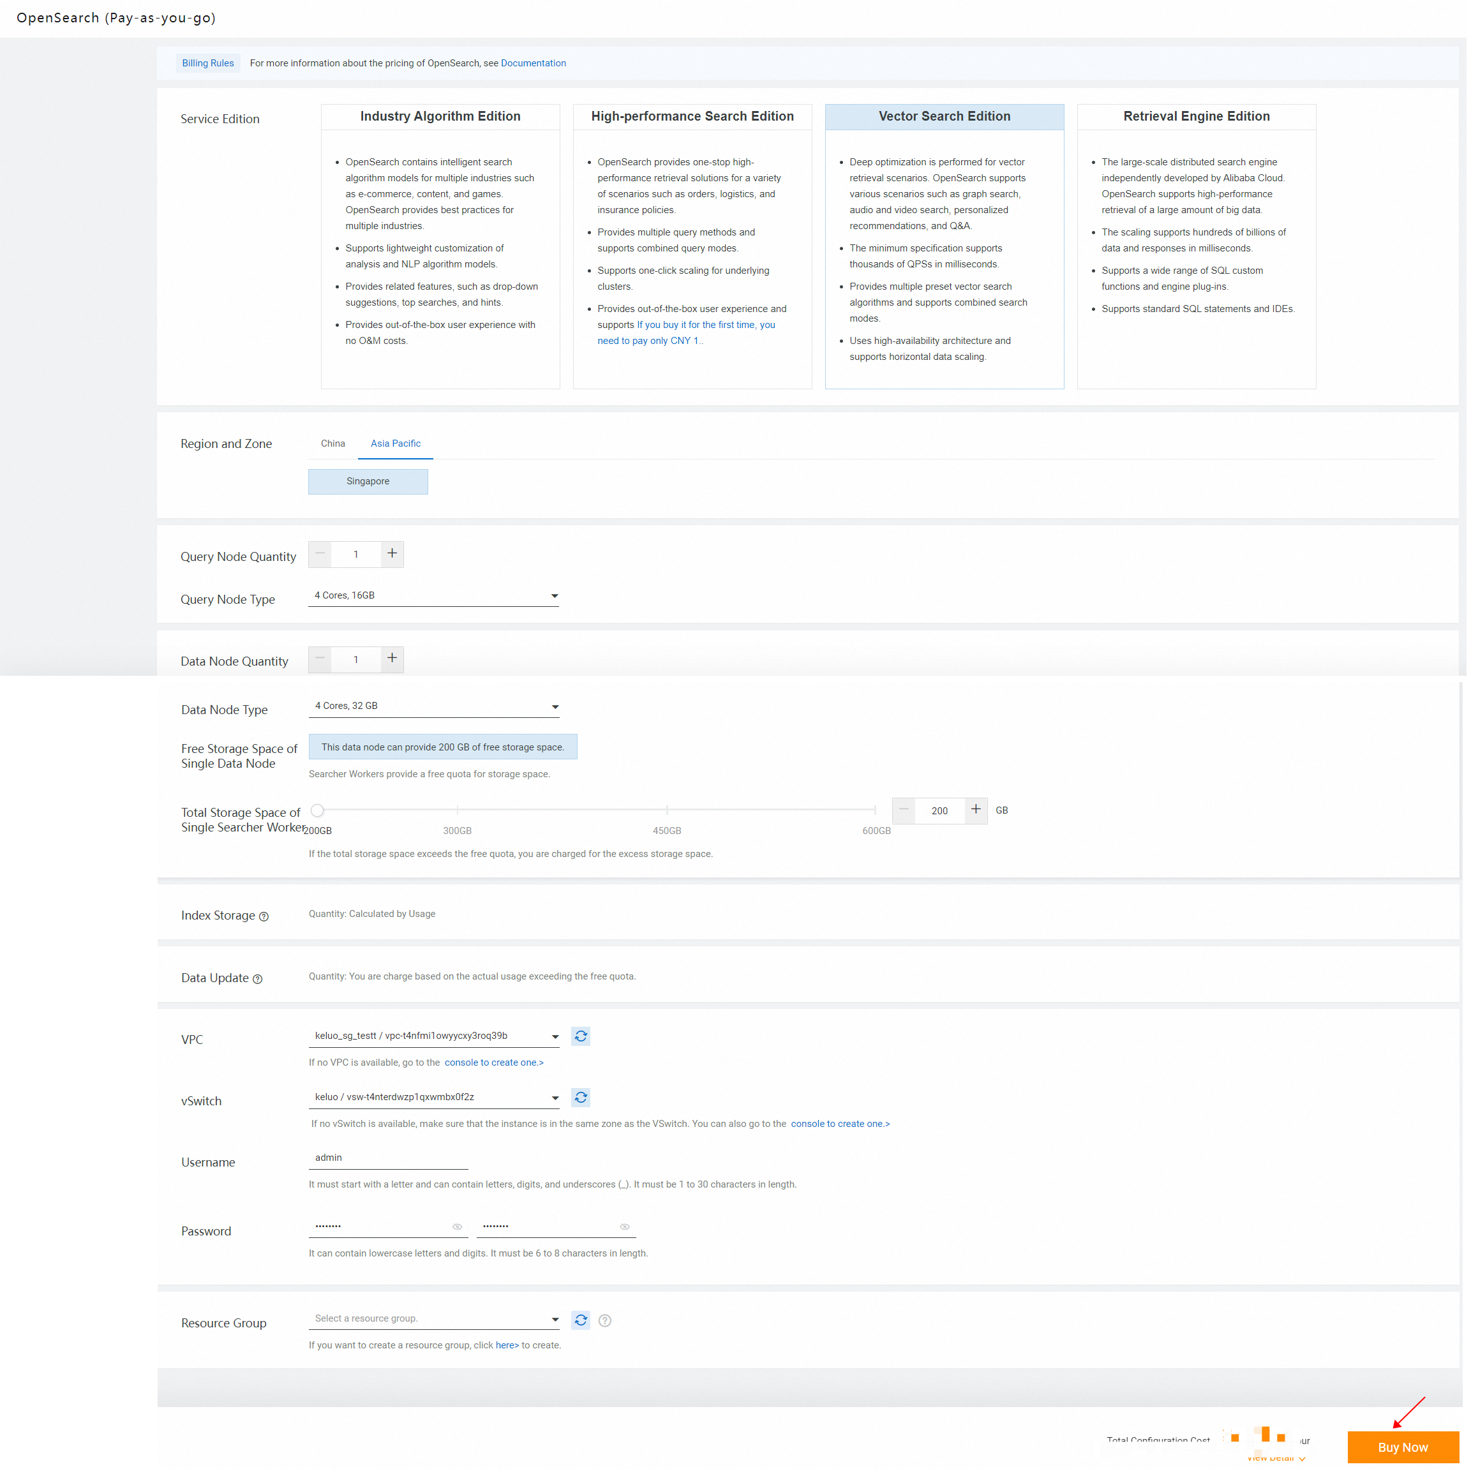The image size is (1471, 1469).
Task: Show confirm password field text
Action: pyautogui.click(x=624, y=1227)
